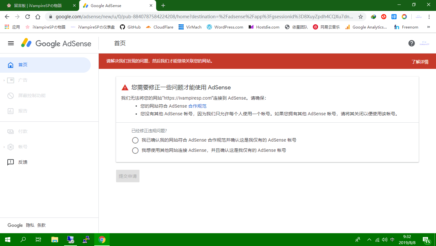Go back in browser history
This screenshot has height=246, width=436.
(x=7, y=17)
